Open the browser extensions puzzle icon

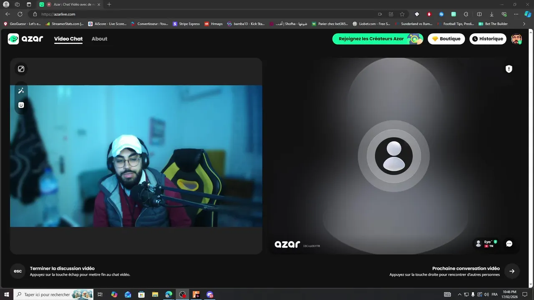pos(466,14)
